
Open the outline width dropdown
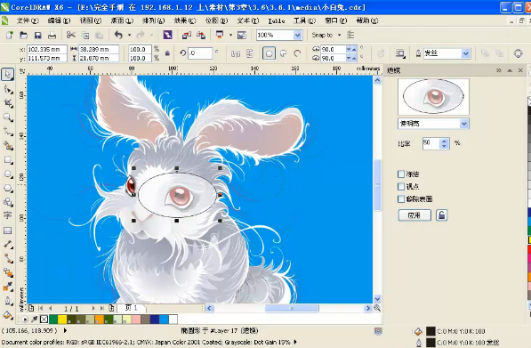click(466, 53)
